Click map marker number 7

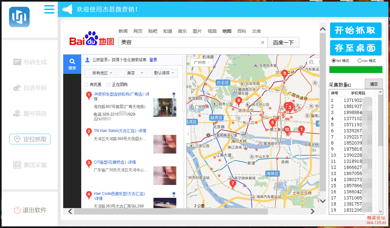coord(233,184)
